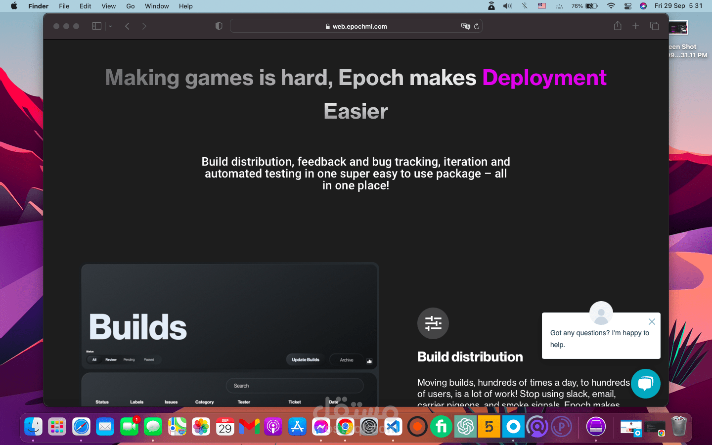Open the Help menu

[x=186, y=6]
